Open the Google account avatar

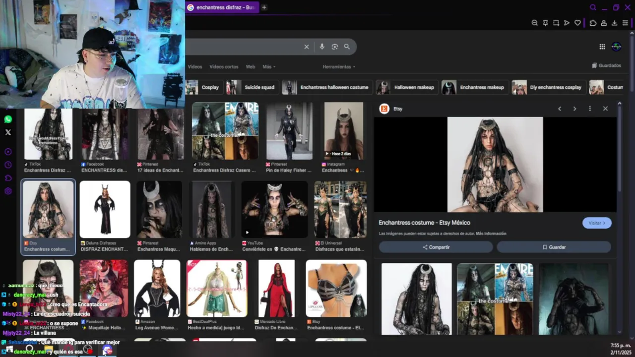pyautogui.click(x=616, y=47)
